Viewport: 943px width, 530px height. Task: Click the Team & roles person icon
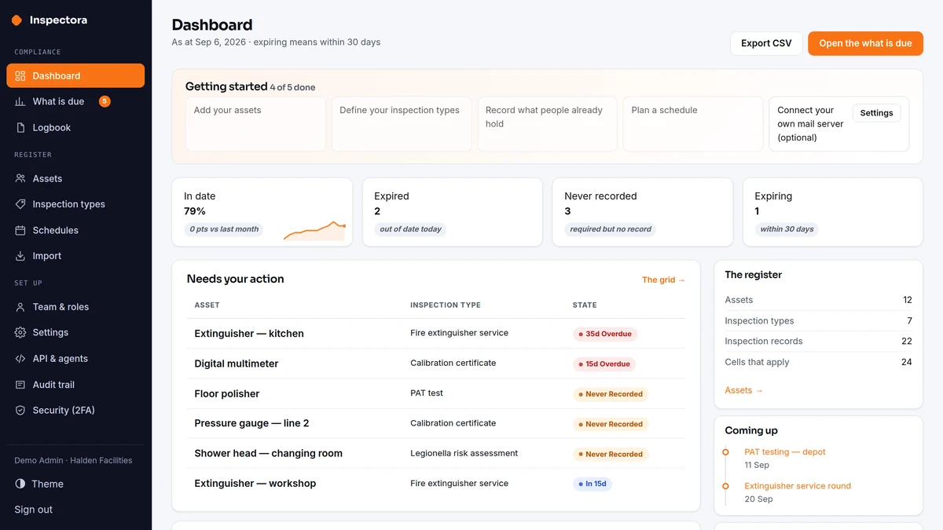click(20, 307)
